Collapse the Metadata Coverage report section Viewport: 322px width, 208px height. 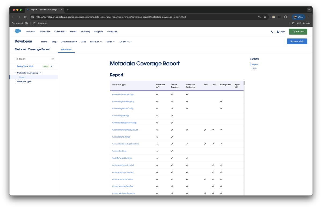[x=16, y=73]
